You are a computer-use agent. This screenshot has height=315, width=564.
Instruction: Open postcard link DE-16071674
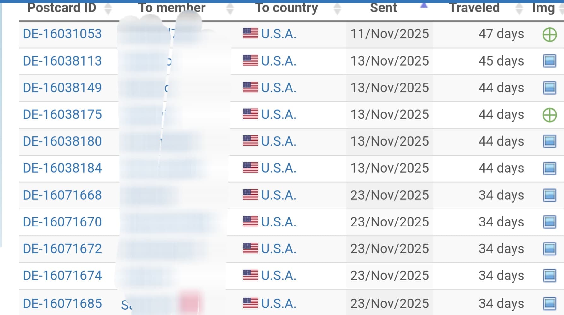[62, 276]
